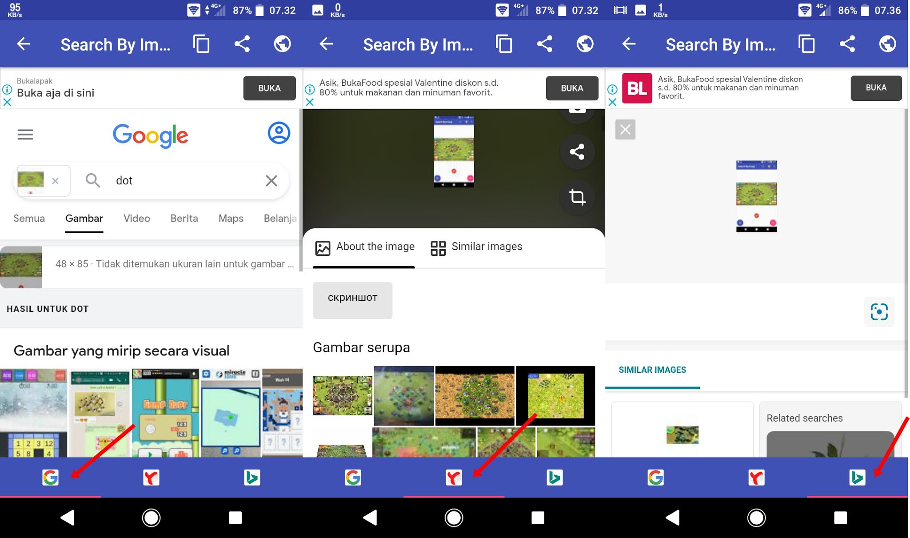Select the Google search engine icon
This screenshot has width=910, height=538.
[x=50, y=478]
